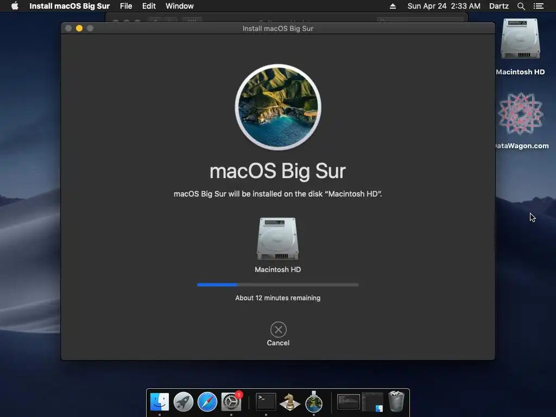Viewport: 556px width, 417px height.
Task: Click the date and time display
Action: (x=444, y=6)
